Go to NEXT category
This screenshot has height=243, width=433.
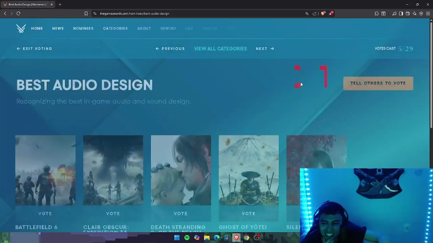265,49
